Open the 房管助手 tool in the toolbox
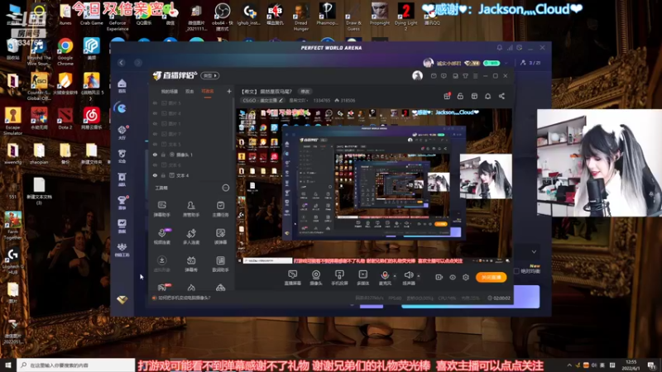 point(191,209)
